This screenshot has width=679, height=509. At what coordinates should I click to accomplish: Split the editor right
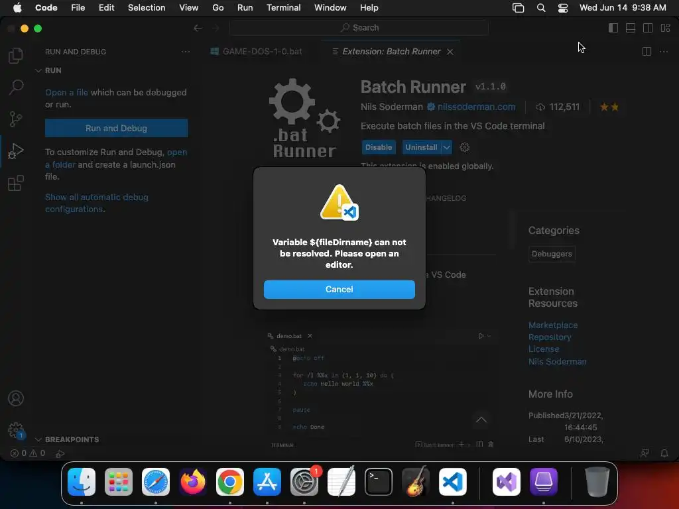(x=647, y=52)
